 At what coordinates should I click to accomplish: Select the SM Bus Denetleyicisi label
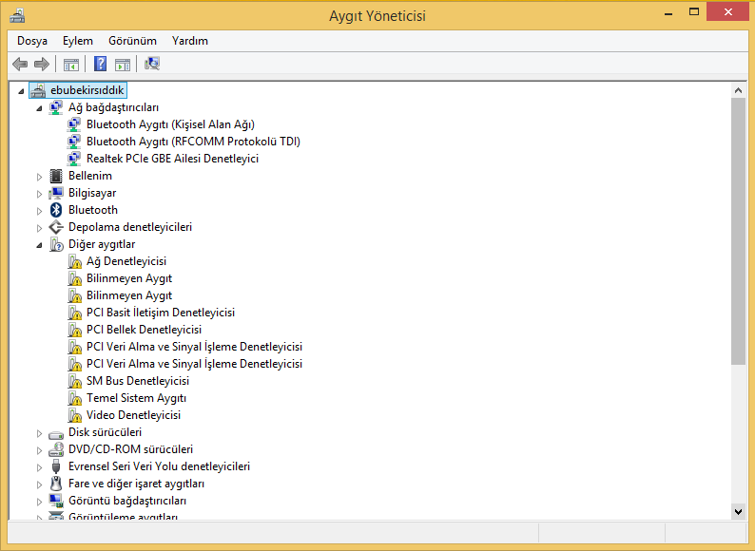[138, 381]
